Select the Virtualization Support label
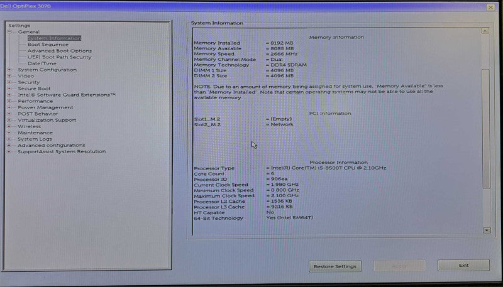The width and height of the screenshot is (503, 287). click(x=47, y=120)
